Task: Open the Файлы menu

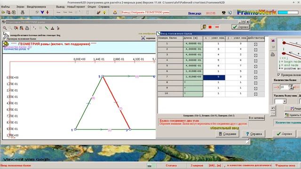Action: pyautogui.click(x=5, y=7)
